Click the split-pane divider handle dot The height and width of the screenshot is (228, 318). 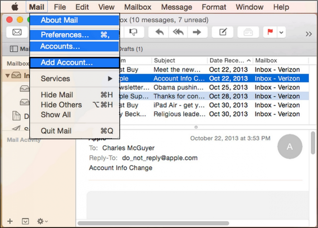pos(196,127)
